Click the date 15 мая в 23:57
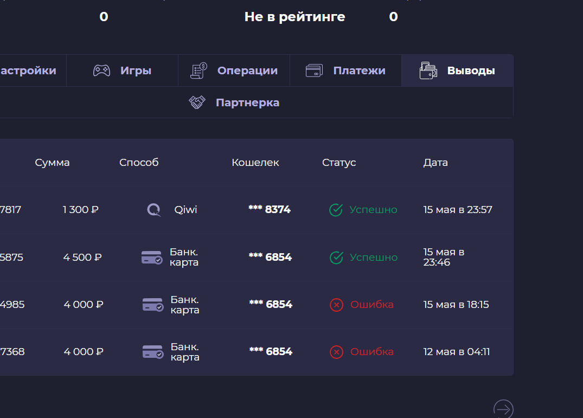This screenshot has height=418, width=583. 458,210
